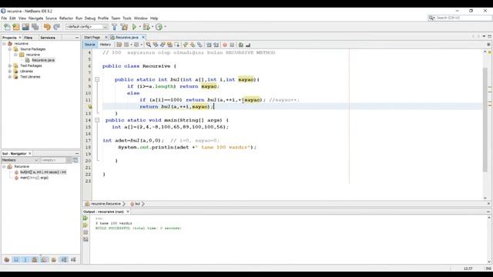
Task: Click recursive.Recursive breadcrumb
Action: point(106,204)
